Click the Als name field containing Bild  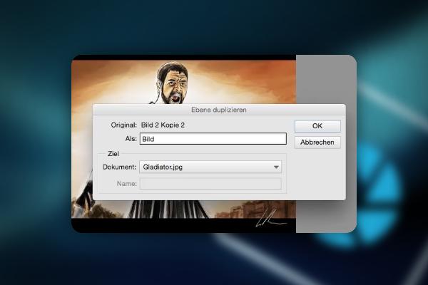[x=213, y=139]
